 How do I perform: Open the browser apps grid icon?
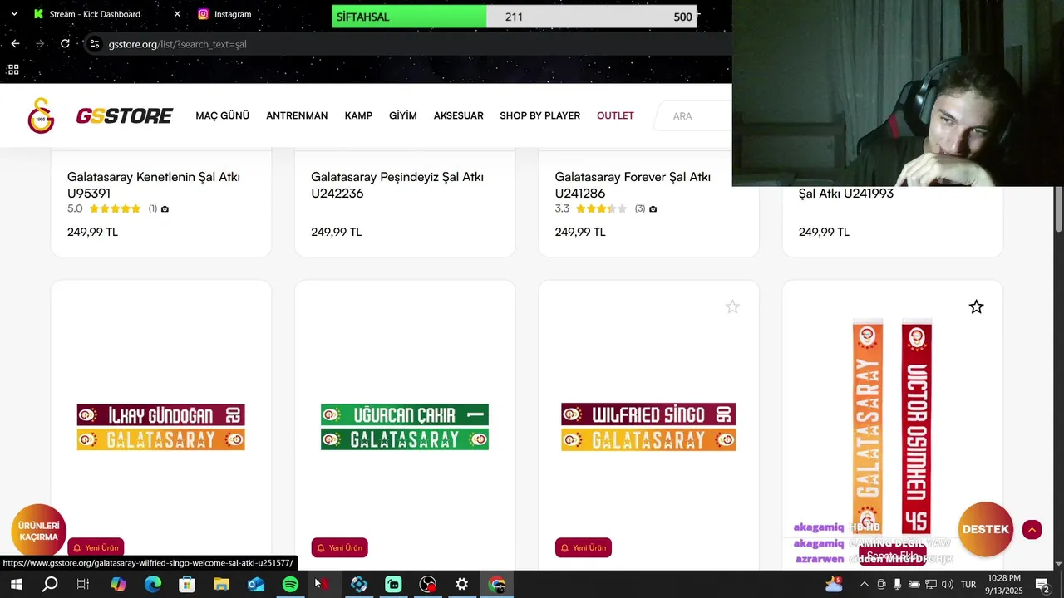pos(13,70)
